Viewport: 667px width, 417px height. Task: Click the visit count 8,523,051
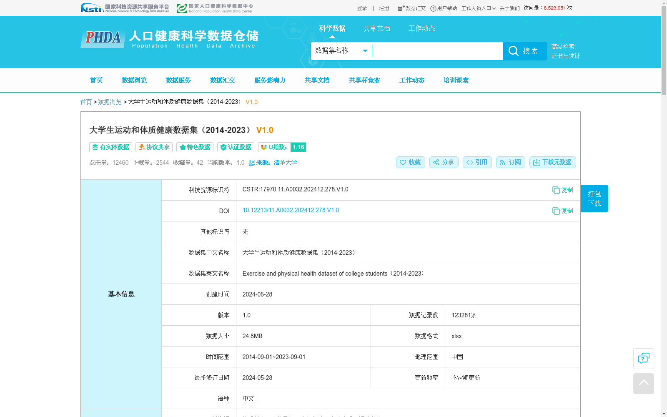[x=554, y=8]
